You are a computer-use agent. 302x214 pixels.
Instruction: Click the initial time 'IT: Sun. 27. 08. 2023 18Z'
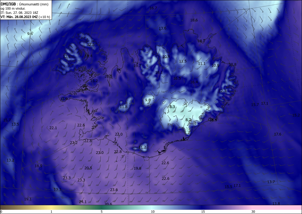coord(19,13)
